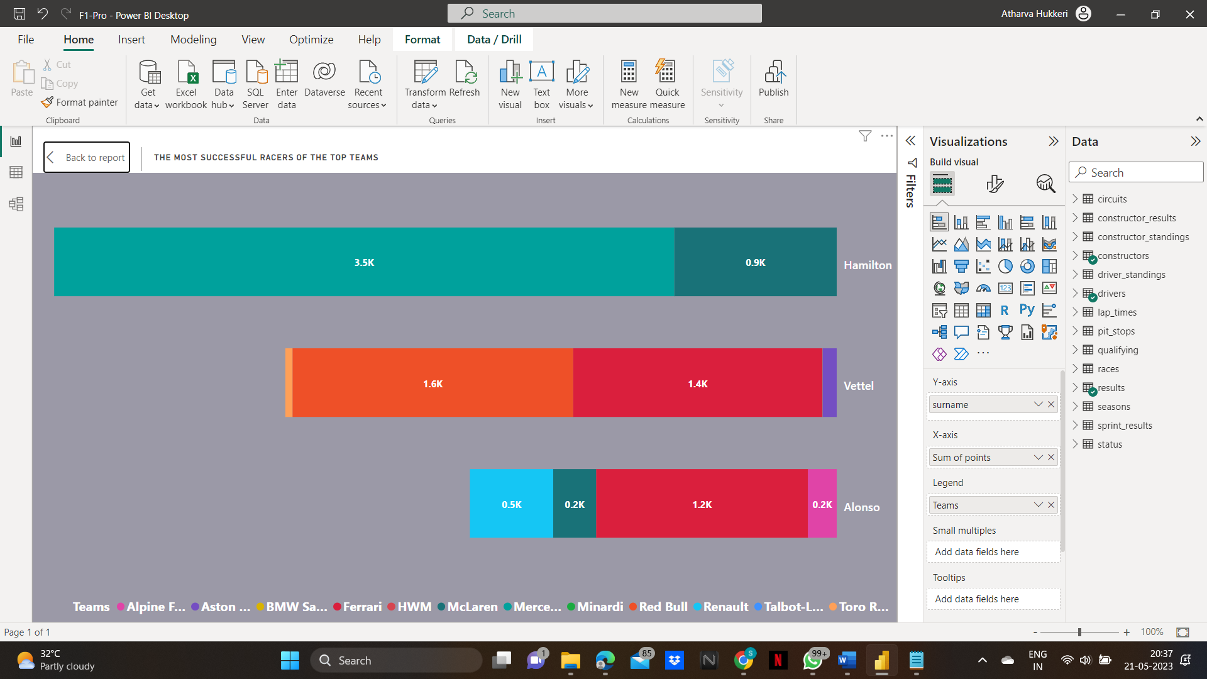Collapse the Visualizations pane
Image resolution: width=1207 pixels, height=679 pixels.
(x=1054, y=141)
